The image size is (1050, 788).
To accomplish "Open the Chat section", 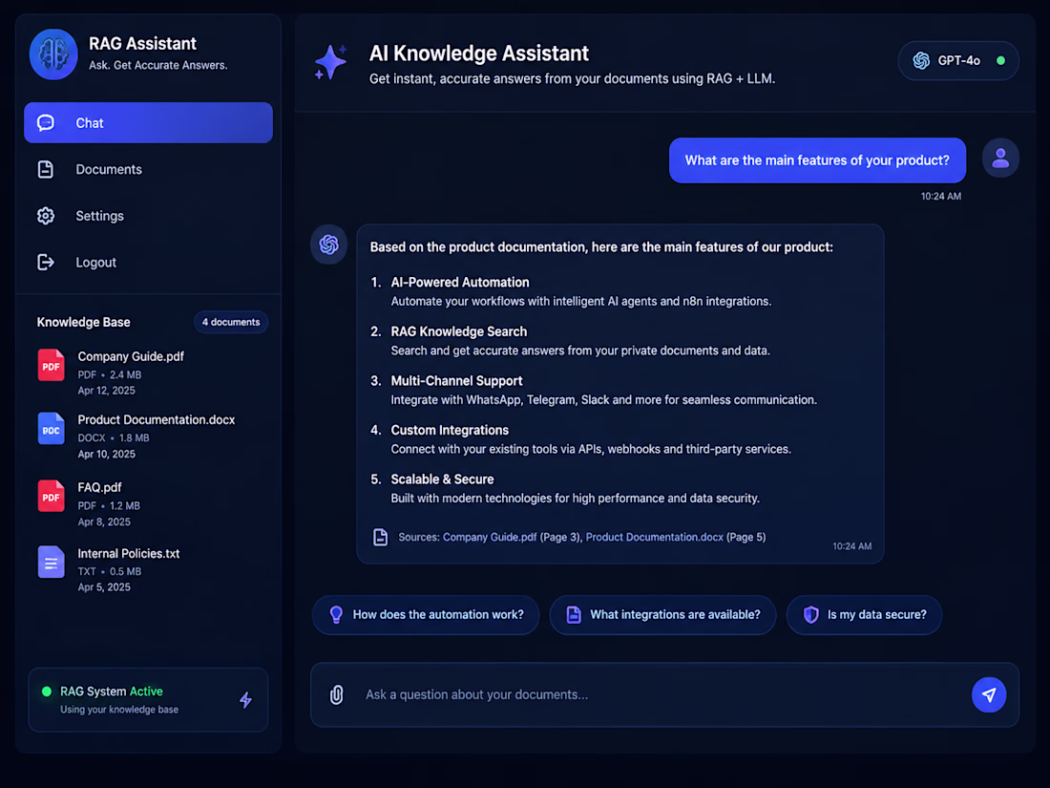I will tap(148, 122).
